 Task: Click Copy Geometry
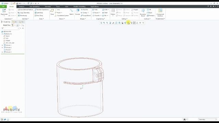[x=24, y=13]
